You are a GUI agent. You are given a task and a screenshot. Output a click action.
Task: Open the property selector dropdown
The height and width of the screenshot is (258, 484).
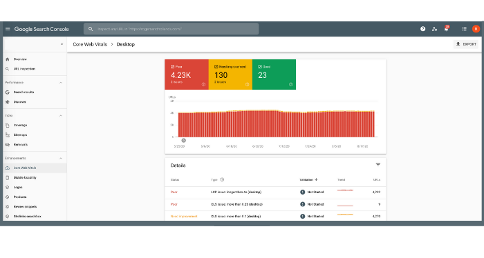[35, 44]
